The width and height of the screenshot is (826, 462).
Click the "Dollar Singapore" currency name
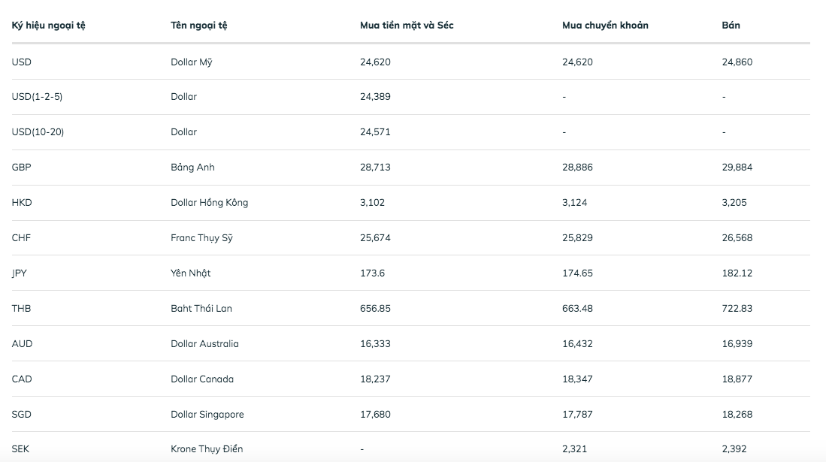[207, 415]
